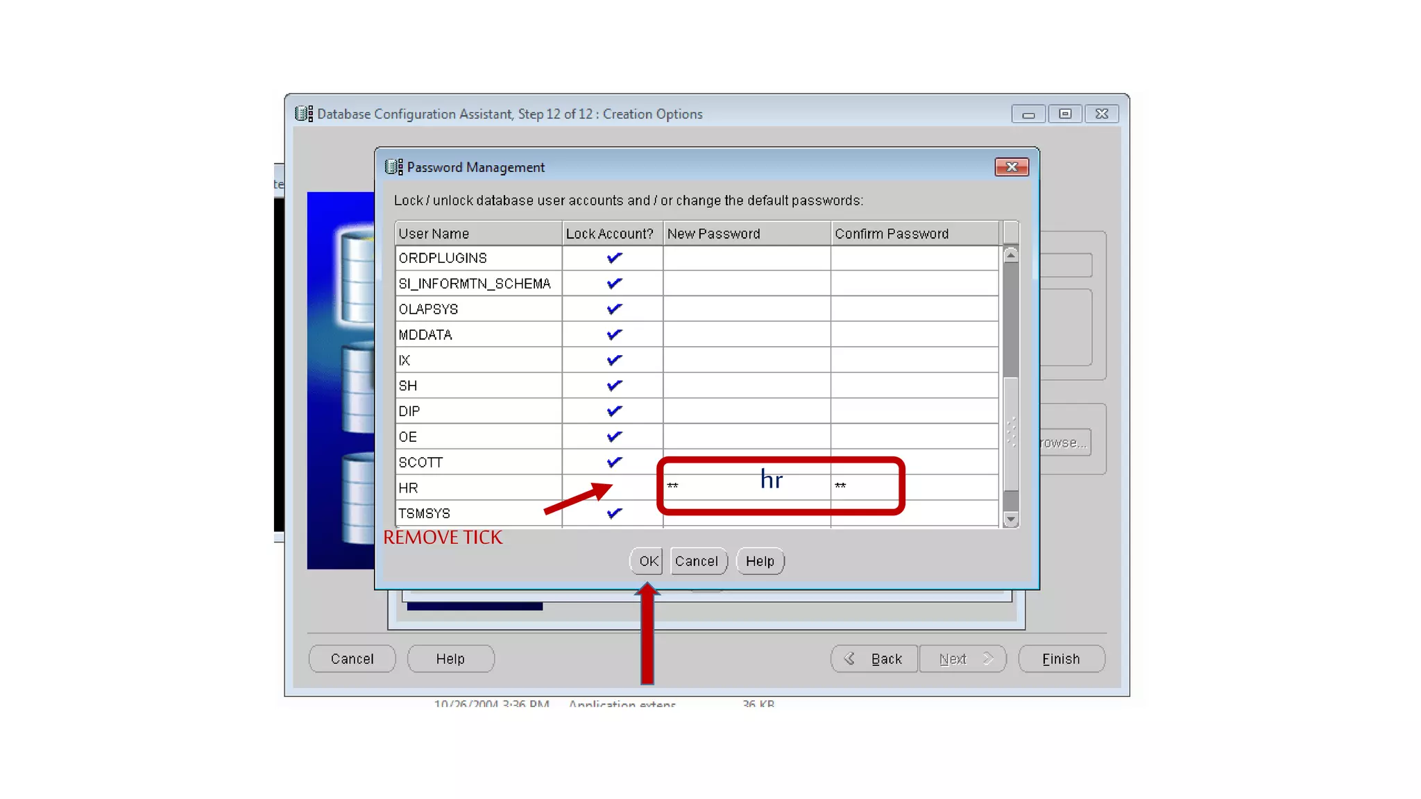Toggle lock checkmark for OLAPSYS

(613, 309)
